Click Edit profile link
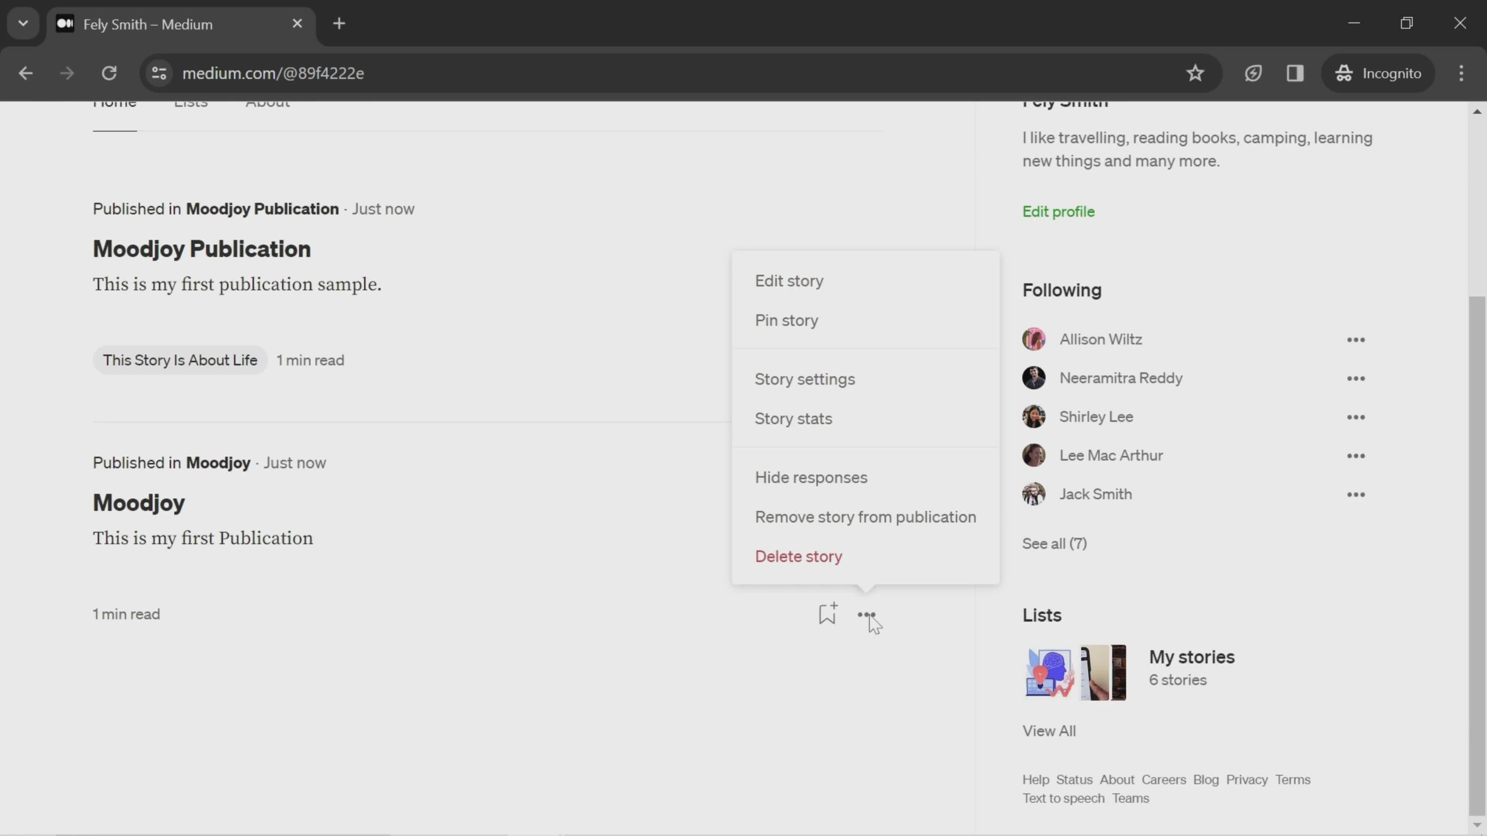The height and width of the screenshot is (836, 1487). pyautogui.click(x=1058, y=211)
